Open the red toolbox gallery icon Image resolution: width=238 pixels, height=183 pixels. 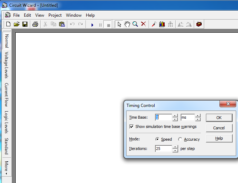199,24
